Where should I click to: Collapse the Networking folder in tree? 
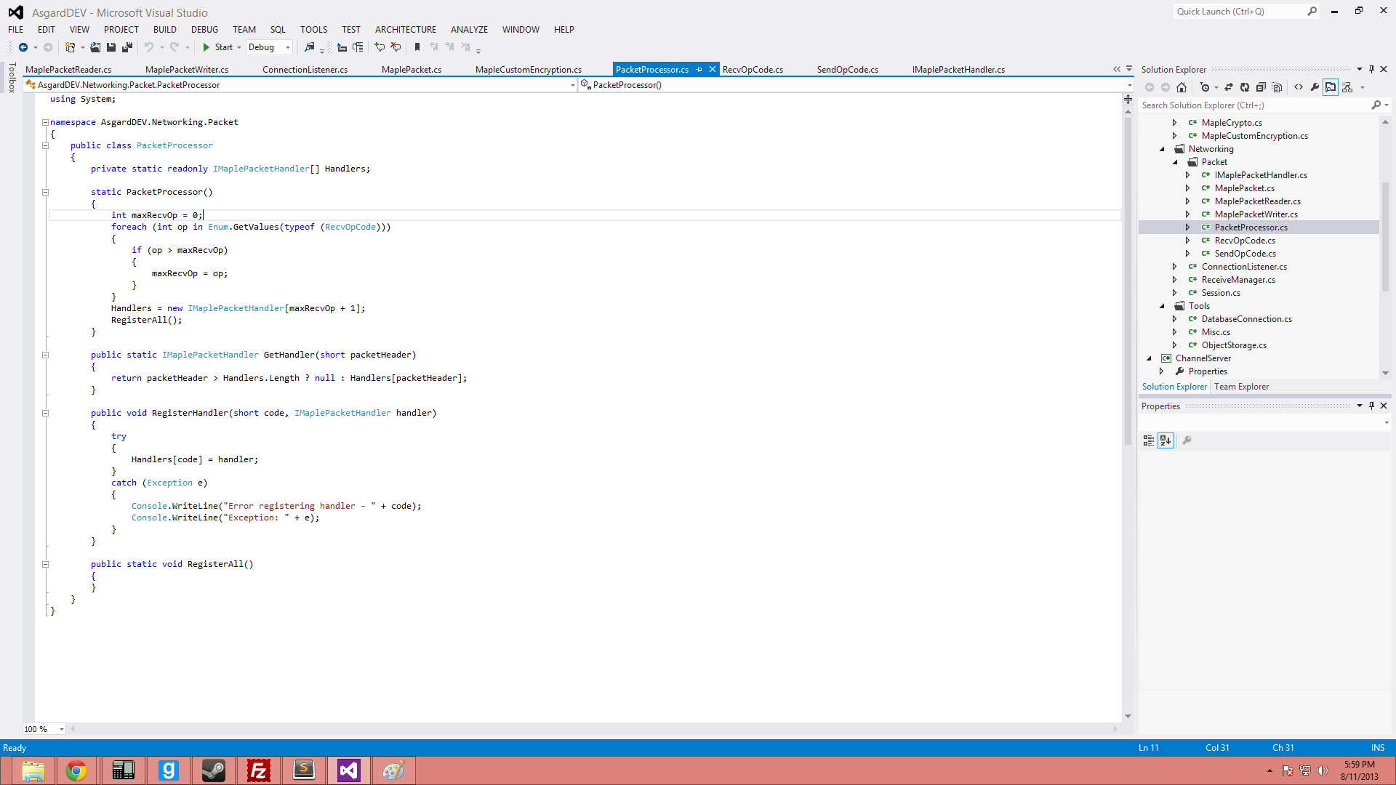tap(1162, 149)
